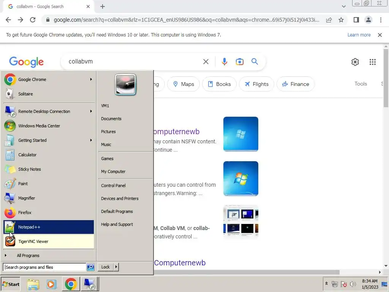The height and width of the screenshot is (292, 389).
Task: Open Control Panel
Action: click(113, 186)
